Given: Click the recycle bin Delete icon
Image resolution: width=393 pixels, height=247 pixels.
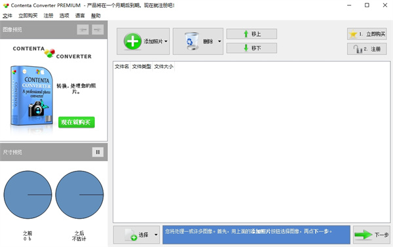Looking at the screenshot, I should pos(192,41).
